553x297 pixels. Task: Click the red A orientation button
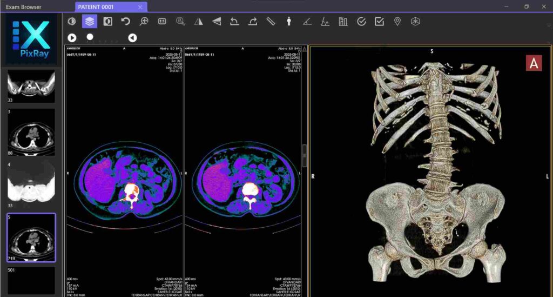coord(534,63)
